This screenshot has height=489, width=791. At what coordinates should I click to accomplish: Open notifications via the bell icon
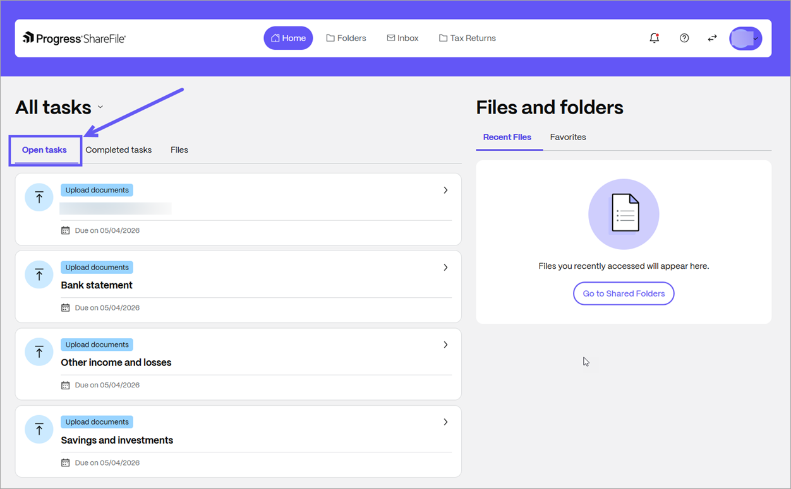pos(654,38)
